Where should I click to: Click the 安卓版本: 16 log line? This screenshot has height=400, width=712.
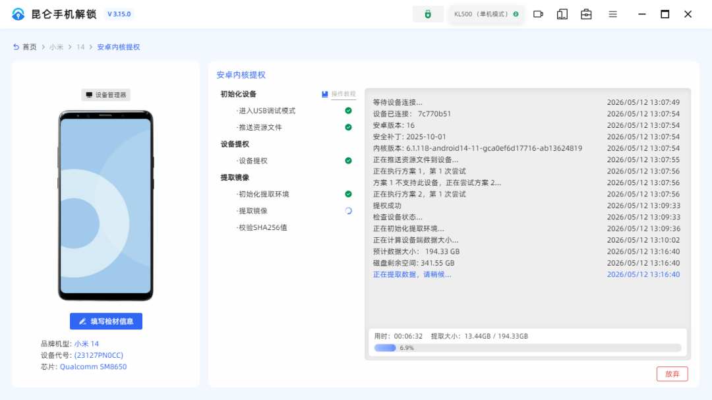[x=393, y=125]
